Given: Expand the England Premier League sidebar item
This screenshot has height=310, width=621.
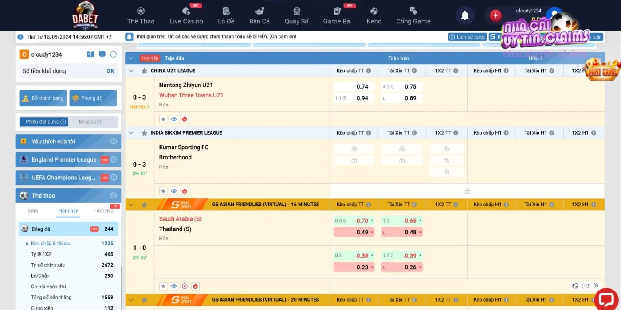Looking at the screenshot, I should tap(113, 159).
